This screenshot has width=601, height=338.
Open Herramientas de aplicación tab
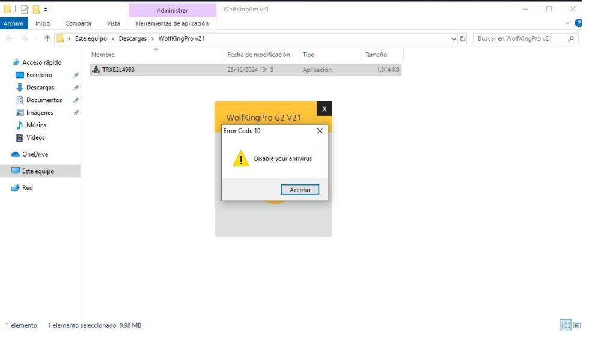[x=172, y=23]
